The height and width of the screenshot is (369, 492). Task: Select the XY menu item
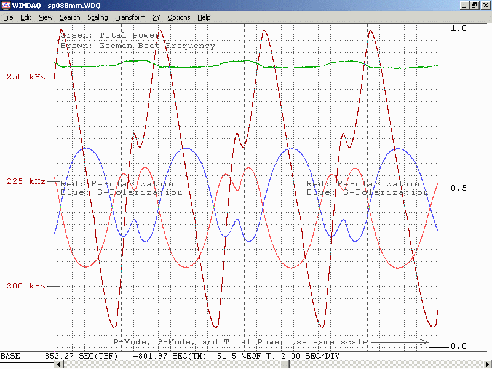pos(156,17)
